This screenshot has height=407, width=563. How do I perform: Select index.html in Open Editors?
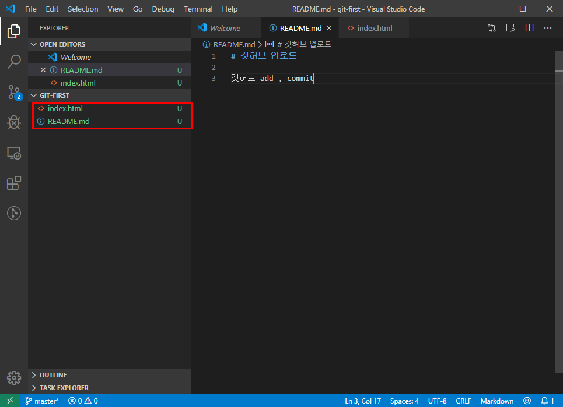(x=110, y=83)
